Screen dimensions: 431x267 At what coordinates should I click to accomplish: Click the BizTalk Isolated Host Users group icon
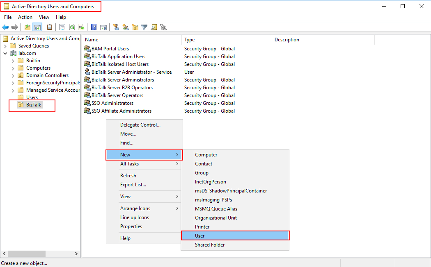pos(87,64)
